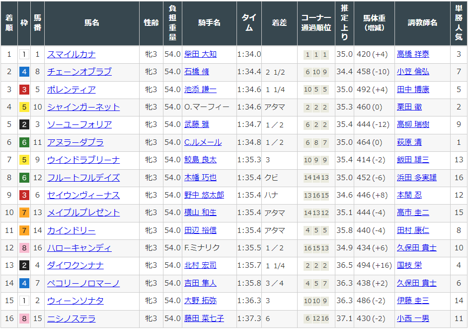Click the 単勝人気 column header
Screen dimensions: 468x329
coord(459,23)
